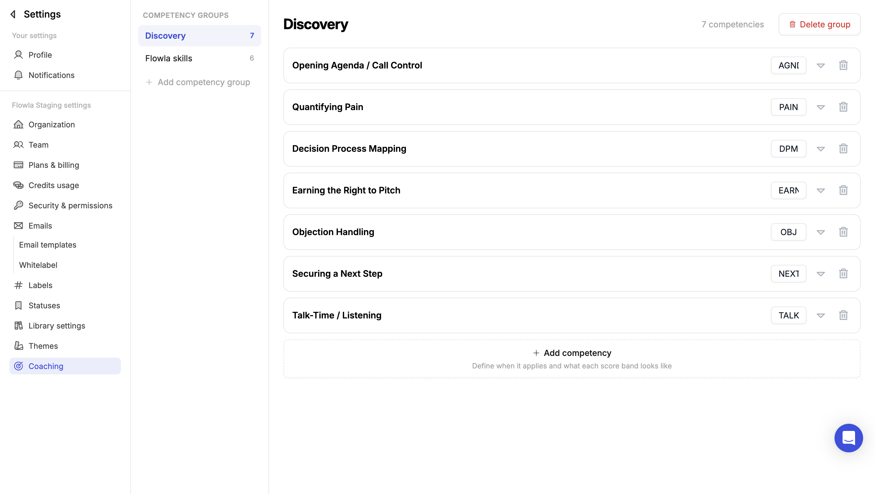Image resolution: width=875 pixels, height=494 pixels.
Task: Delete the Opening Agenda / Call Control competency
Action: 843,65
